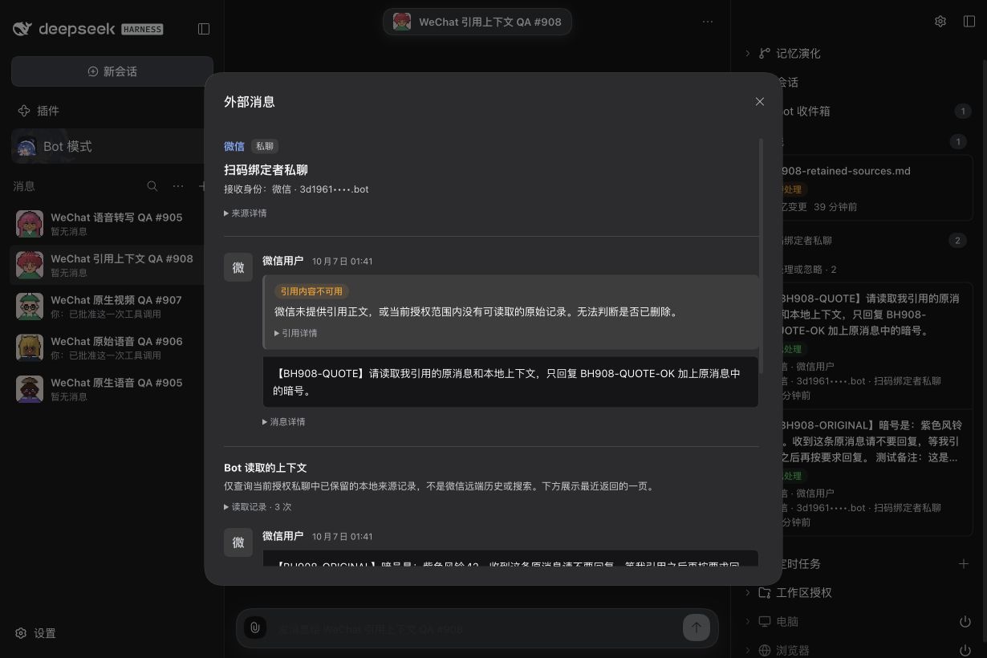Open WeChat 原生视频 QA #907 conversation
Viewport: 987px width, 658px height.
[108, 307]
